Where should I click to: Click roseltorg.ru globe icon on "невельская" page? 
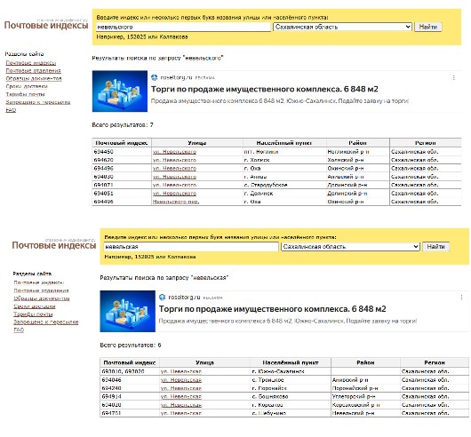point(163,298)
